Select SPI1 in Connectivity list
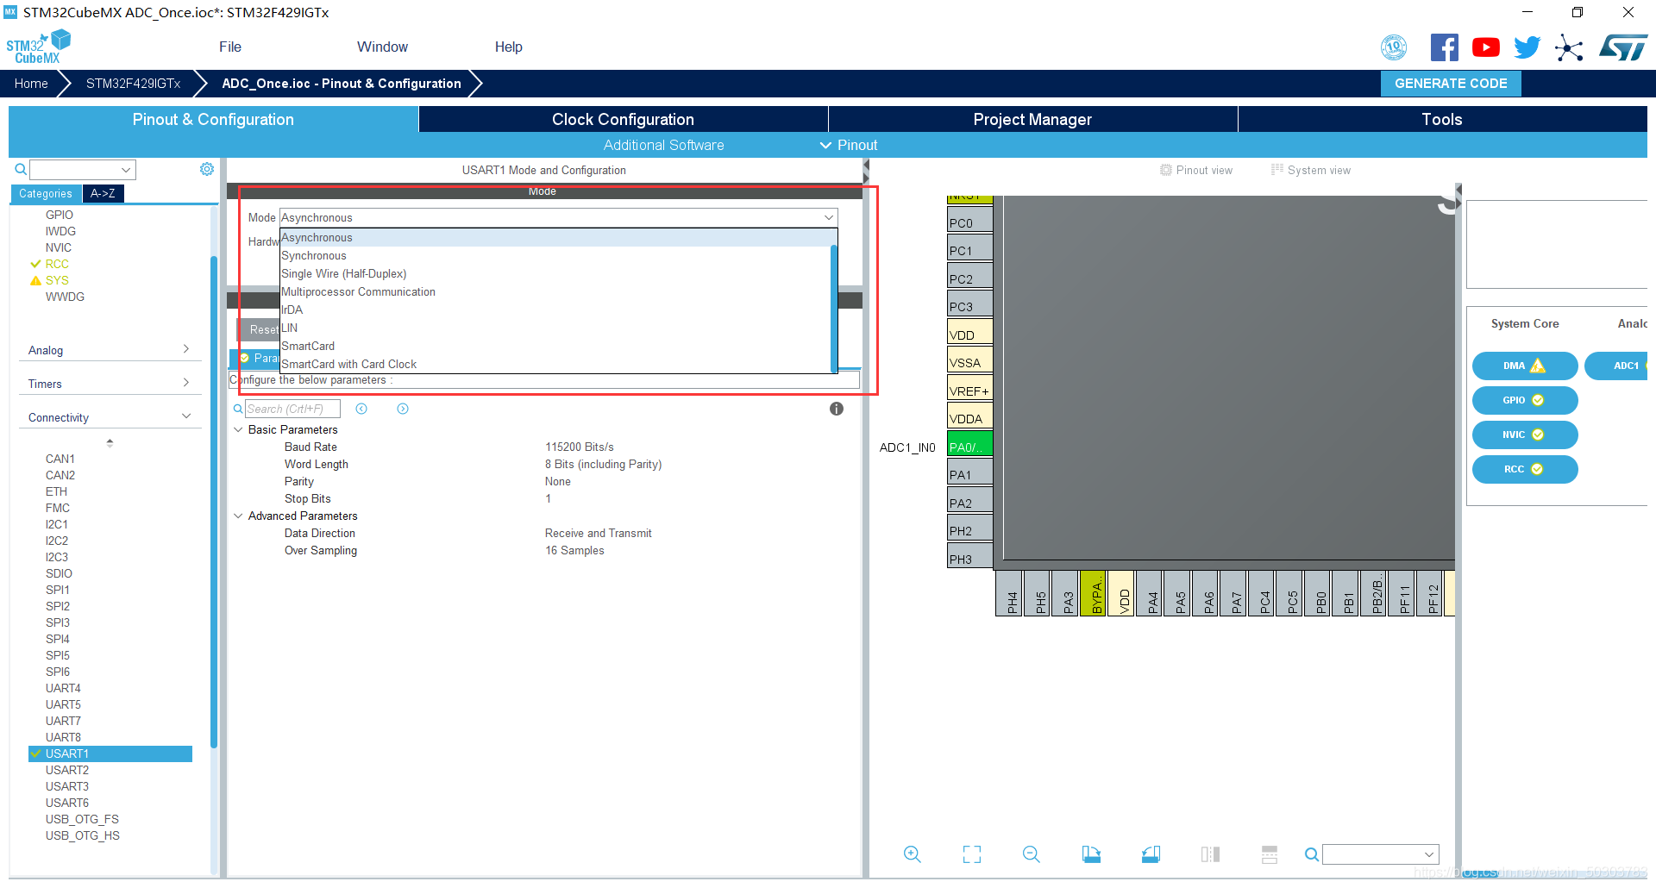The width and height of the screenshot is (1656, 888). tap(58, 590)
